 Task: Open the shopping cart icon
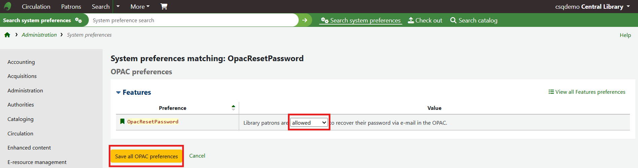click(x=164, y=6)
